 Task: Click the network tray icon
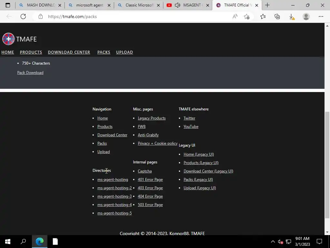pyautogui.click(x=288, y=242)
